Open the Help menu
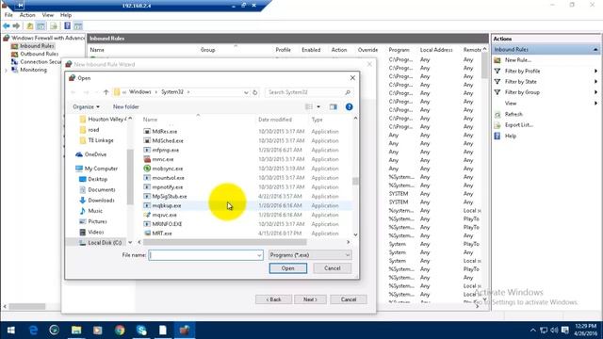 (x=66, y=15)
